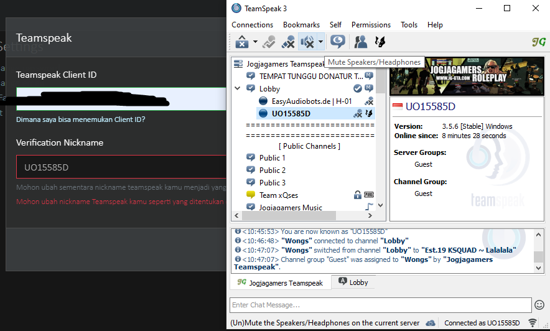Click the padlock icon on Team xQses
Image resolution: width=550 pixels, height=331 pixels.
tap(357, 195)
